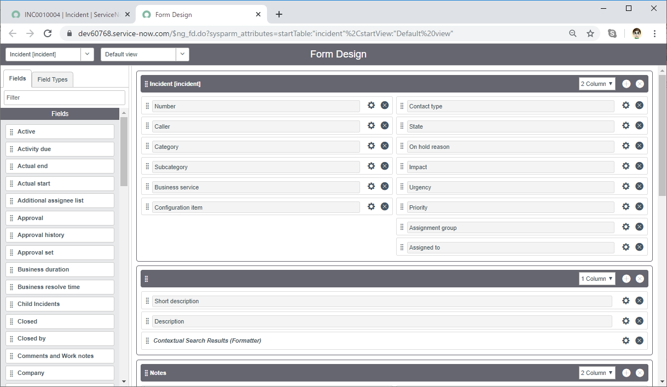Open settings gear for Caller field
This screenshot has height=387, width=667.
pos(372,126)
